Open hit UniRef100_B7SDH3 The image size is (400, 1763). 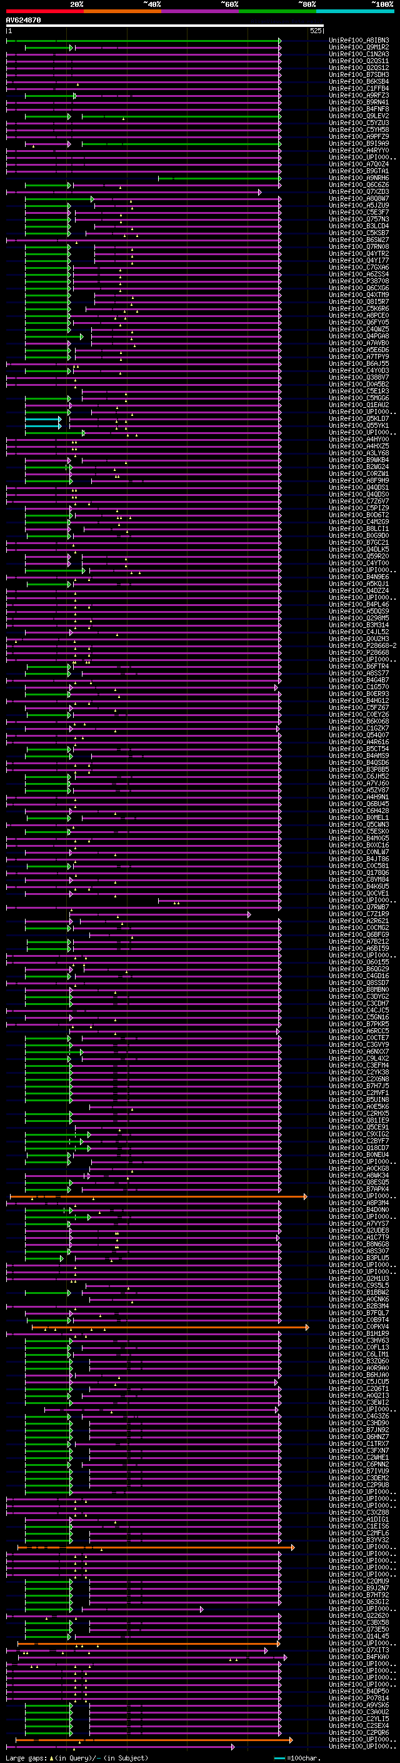tap(359, 74)
